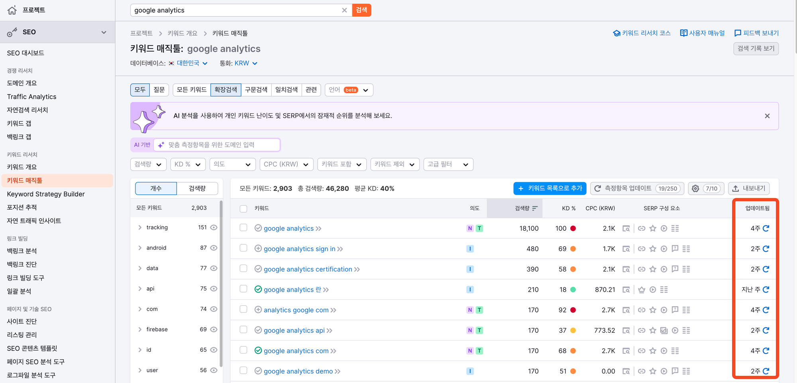The width and height of the screenshot is (797, 383).
Task: Open the 언어 beta dropdown
Action: (349, 90)
